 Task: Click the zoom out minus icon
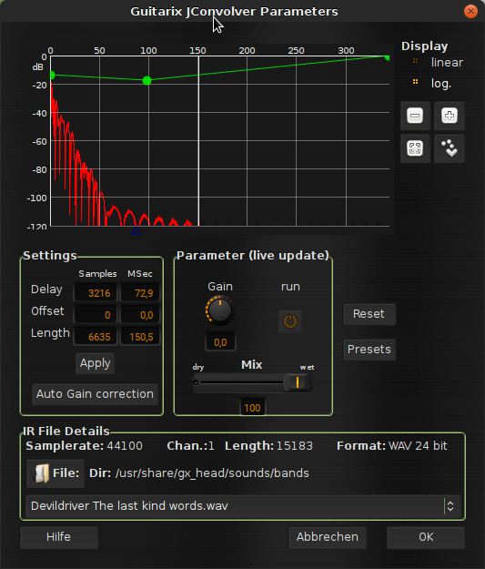[415, 116]
